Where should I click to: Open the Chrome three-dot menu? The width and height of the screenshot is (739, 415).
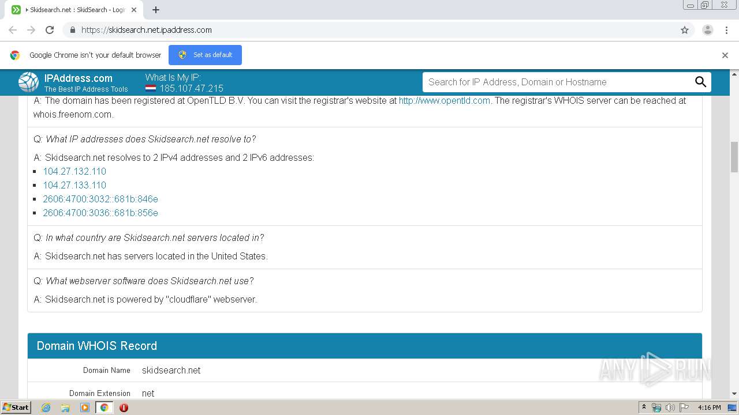pyautogui.click(x=726, y=30)
